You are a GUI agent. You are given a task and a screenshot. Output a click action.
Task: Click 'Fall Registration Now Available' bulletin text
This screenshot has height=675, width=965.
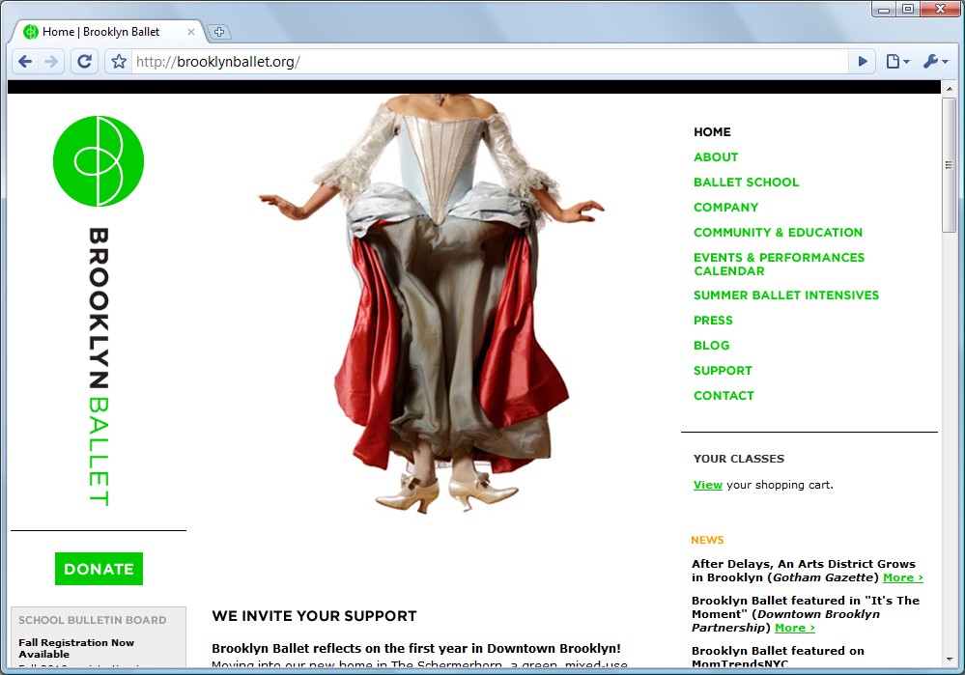point(76,648)
